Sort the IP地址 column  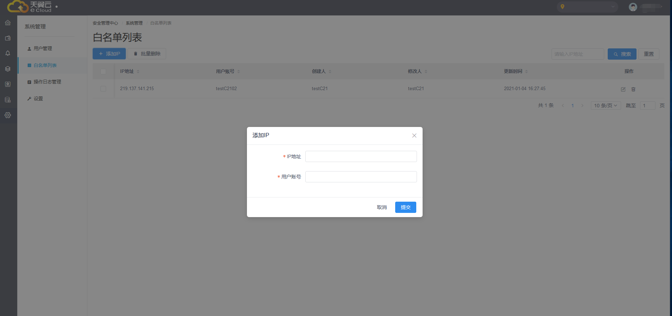(138, 72)
